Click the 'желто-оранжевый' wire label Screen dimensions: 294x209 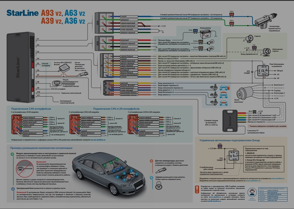pyautogui.click(x=129, y=75)
